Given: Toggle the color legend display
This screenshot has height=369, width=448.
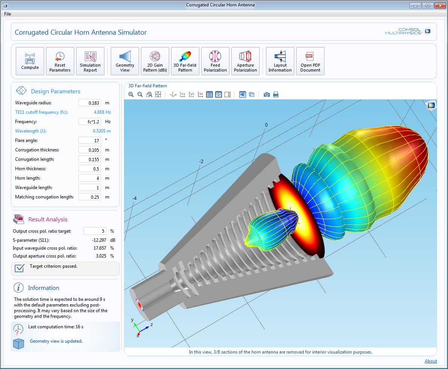Looking at the screenshot, I should pos(228,95).
